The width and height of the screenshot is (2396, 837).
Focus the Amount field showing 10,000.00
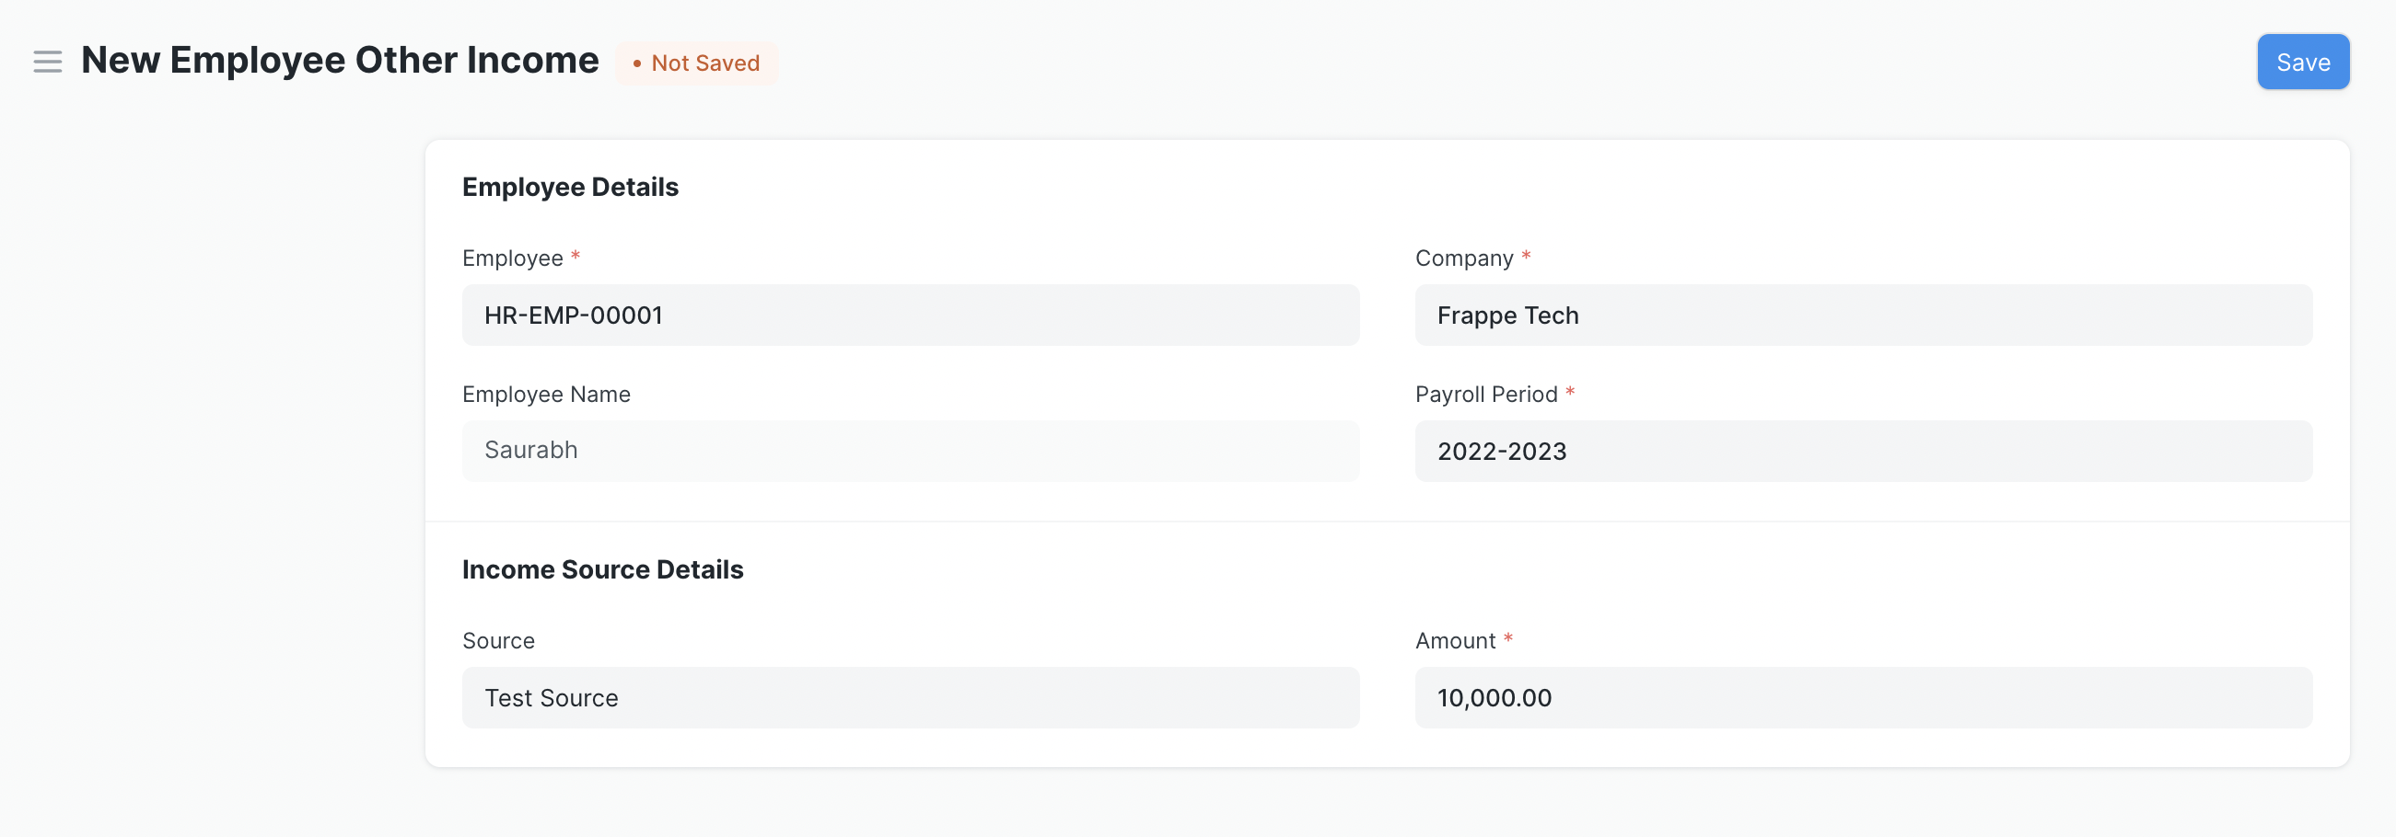coord(1862,698)
